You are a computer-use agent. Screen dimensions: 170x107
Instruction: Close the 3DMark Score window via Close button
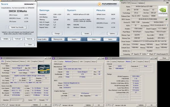coord(30,45)
